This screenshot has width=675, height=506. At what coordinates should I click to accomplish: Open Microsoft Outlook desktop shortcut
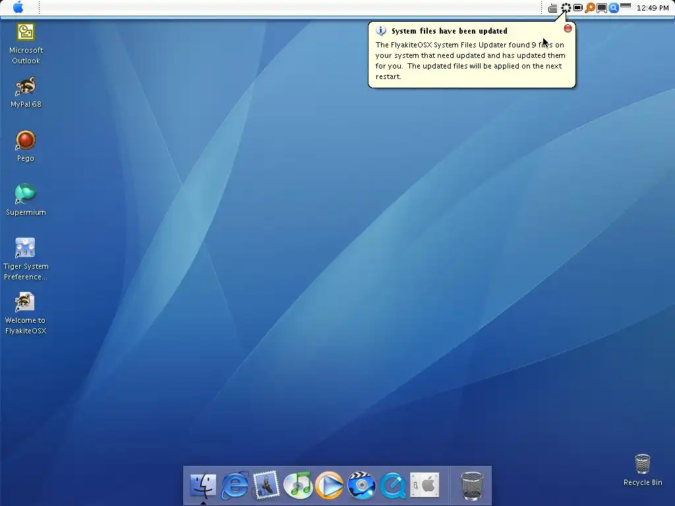[26, 43]
